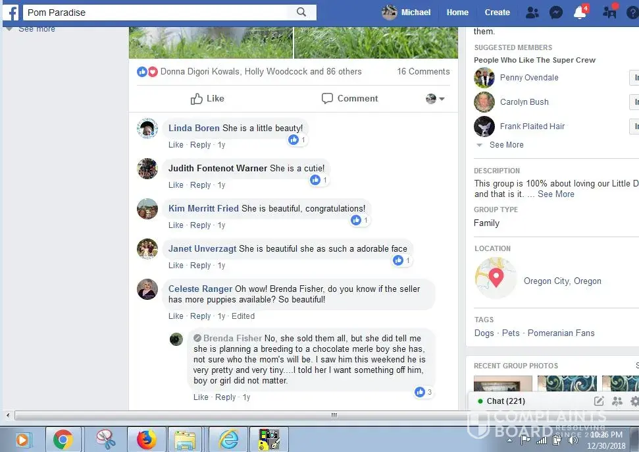Viewport: 639px width, 452px height.
Task: Launch Google Chrome from the taskbar
Action: [x=63, y=439]
